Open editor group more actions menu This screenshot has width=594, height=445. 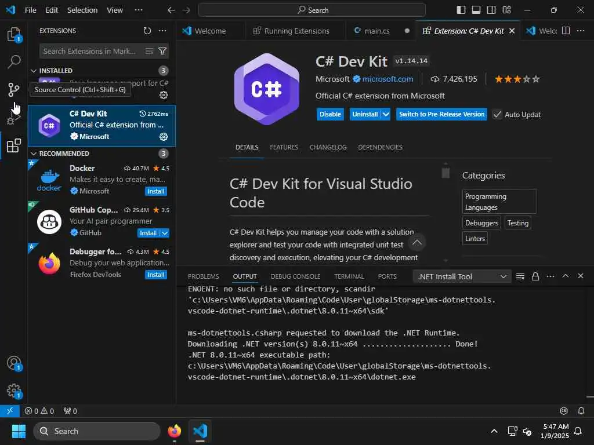(580, 31)
